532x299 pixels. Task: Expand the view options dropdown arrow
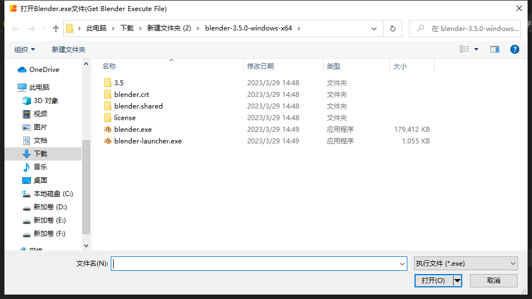476,49
